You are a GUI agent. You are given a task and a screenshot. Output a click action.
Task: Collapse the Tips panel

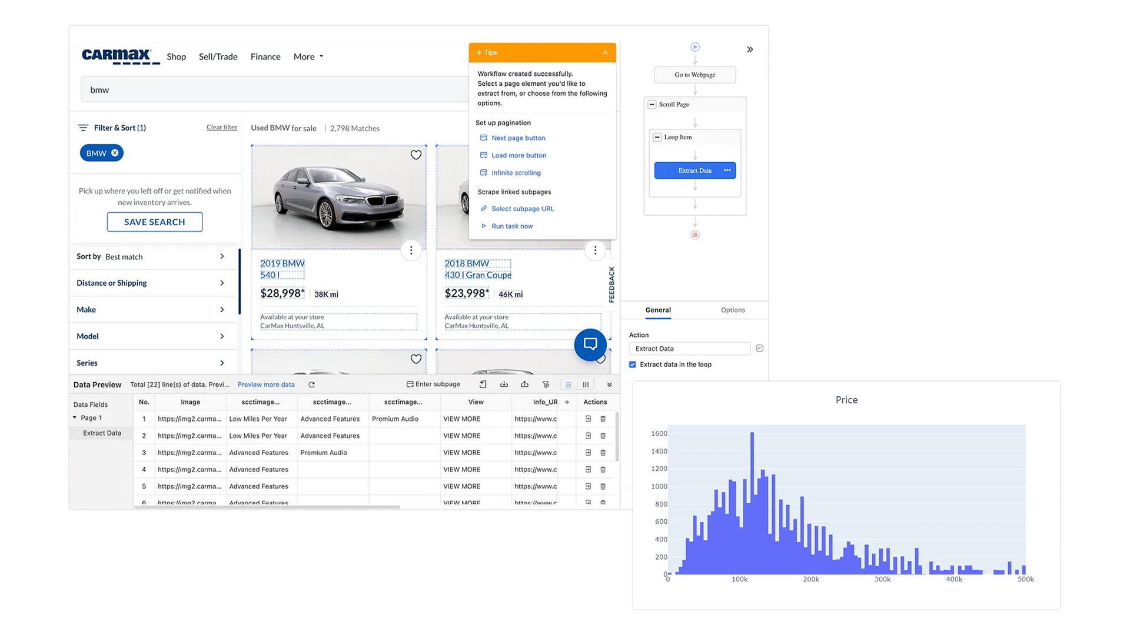click(x=605, y=53)
